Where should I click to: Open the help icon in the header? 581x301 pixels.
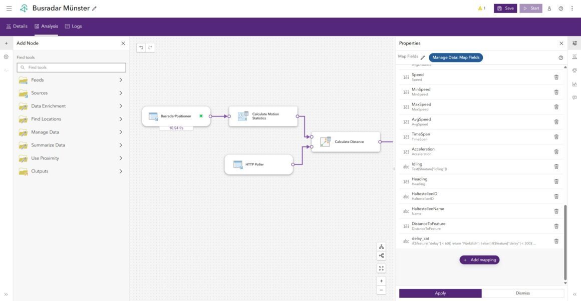[560, 8]
